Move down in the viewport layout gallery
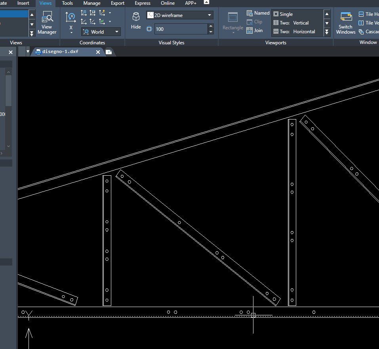The width and height of the screenshot is (379, 349). [x=327, y=23]
